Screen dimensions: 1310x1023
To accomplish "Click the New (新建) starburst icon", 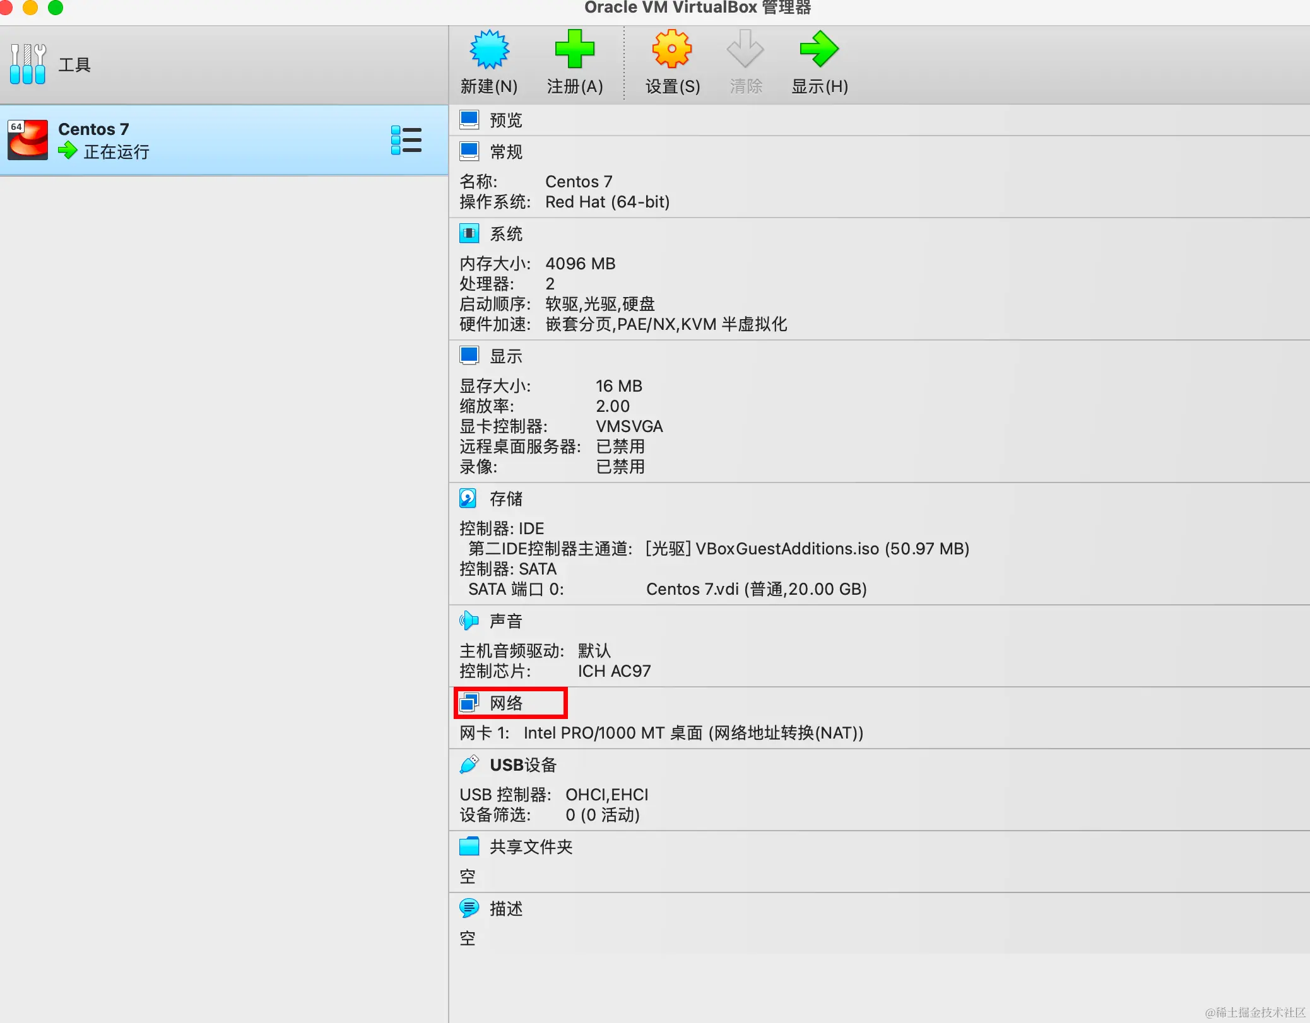I will pos(489,49).
